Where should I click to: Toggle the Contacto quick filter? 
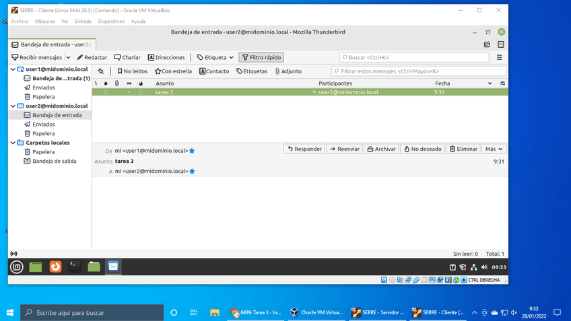pos(214,71)
